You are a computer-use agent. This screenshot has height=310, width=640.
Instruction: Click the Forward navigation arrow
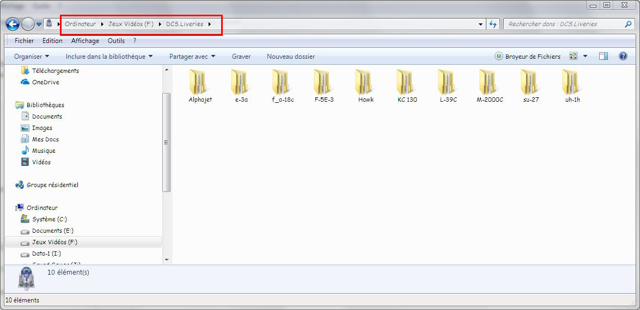(27, 24)
